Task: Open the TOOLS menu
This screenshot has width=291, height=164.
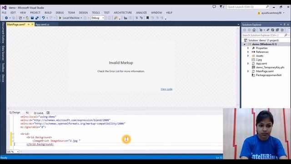Action: point(96,13)
